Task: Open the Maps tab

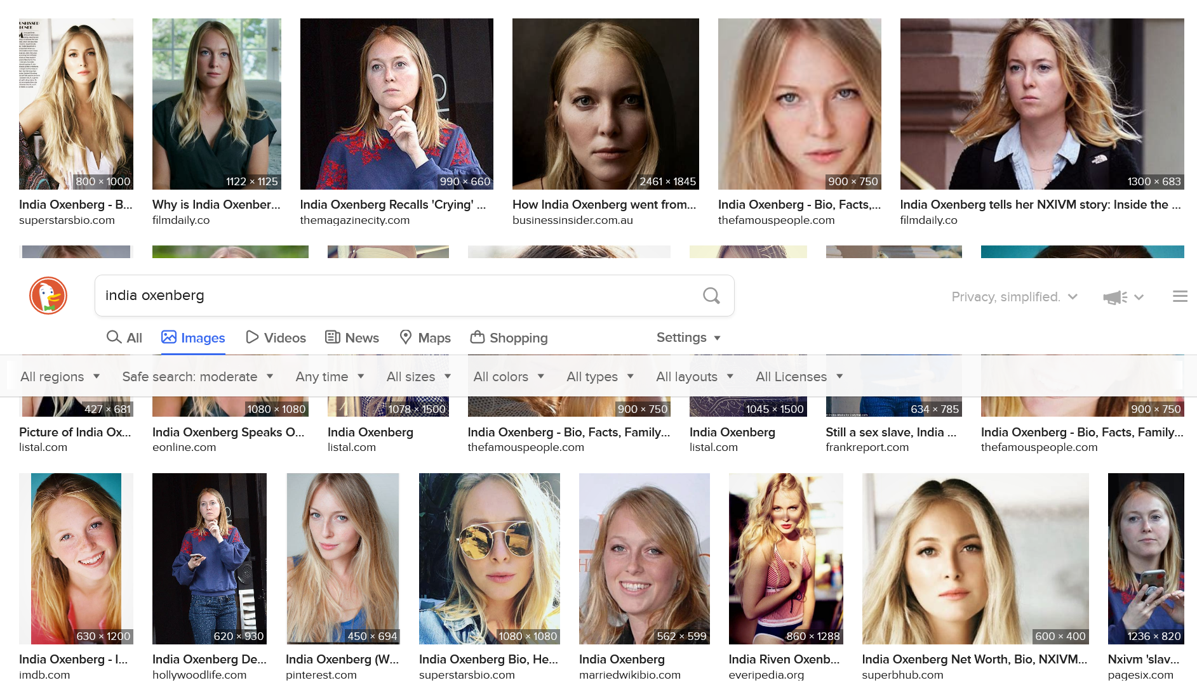Action: click(425, 337)
